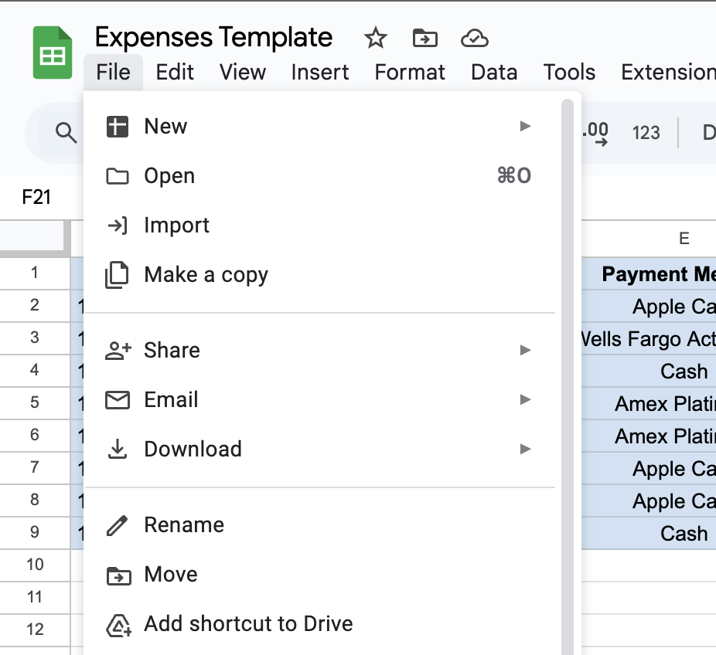Select the Share menu entry
The image size is (716, 655).
coord(319,351)
